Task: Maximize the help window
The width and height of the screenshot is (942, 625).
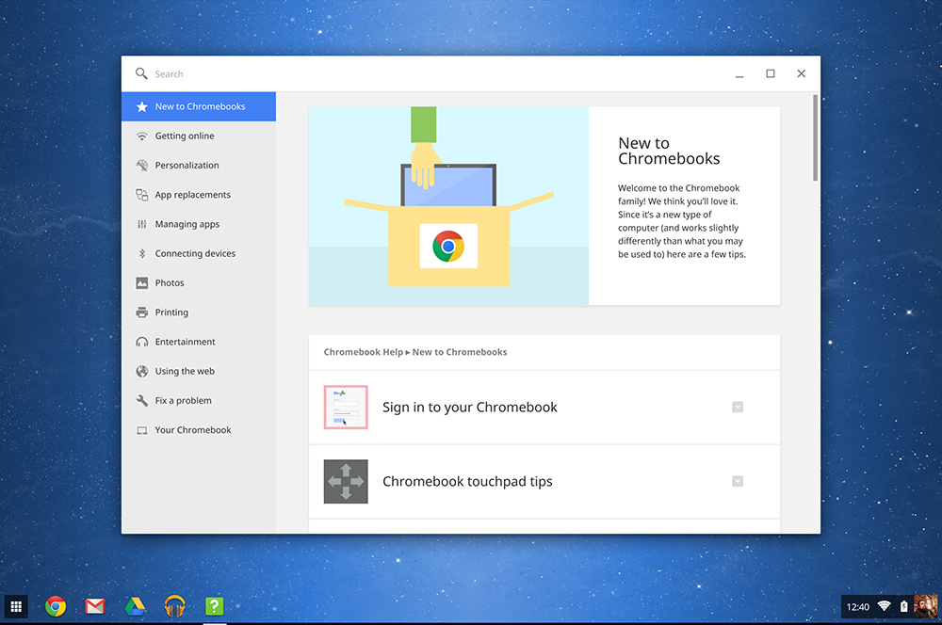Action: point(771,73)
